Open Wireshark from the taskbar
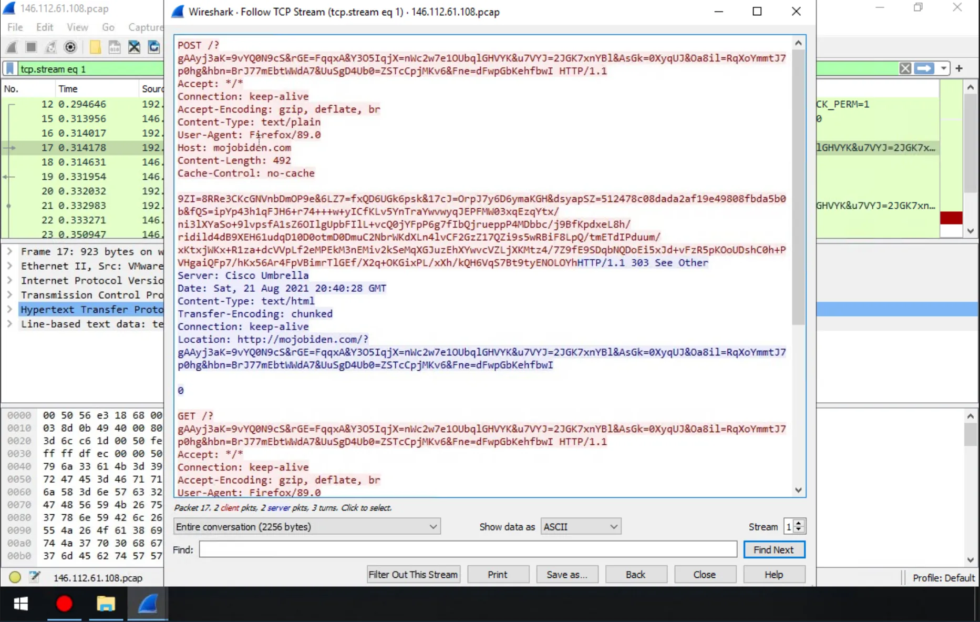 pos(148,604)
